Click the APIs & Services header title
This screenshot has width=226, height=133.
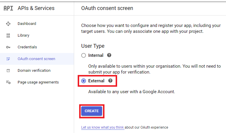[36, 8]
